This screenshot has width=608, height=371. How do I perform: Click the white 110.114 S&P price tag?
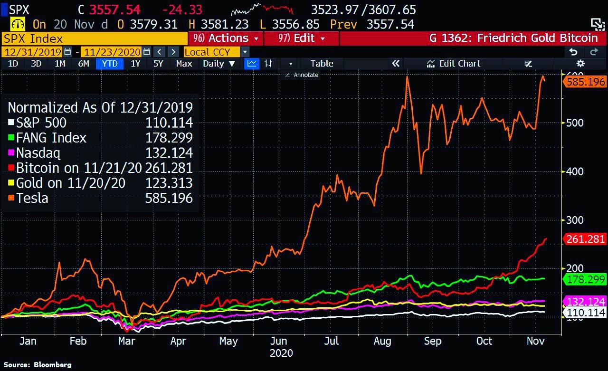tap(585, 313)
